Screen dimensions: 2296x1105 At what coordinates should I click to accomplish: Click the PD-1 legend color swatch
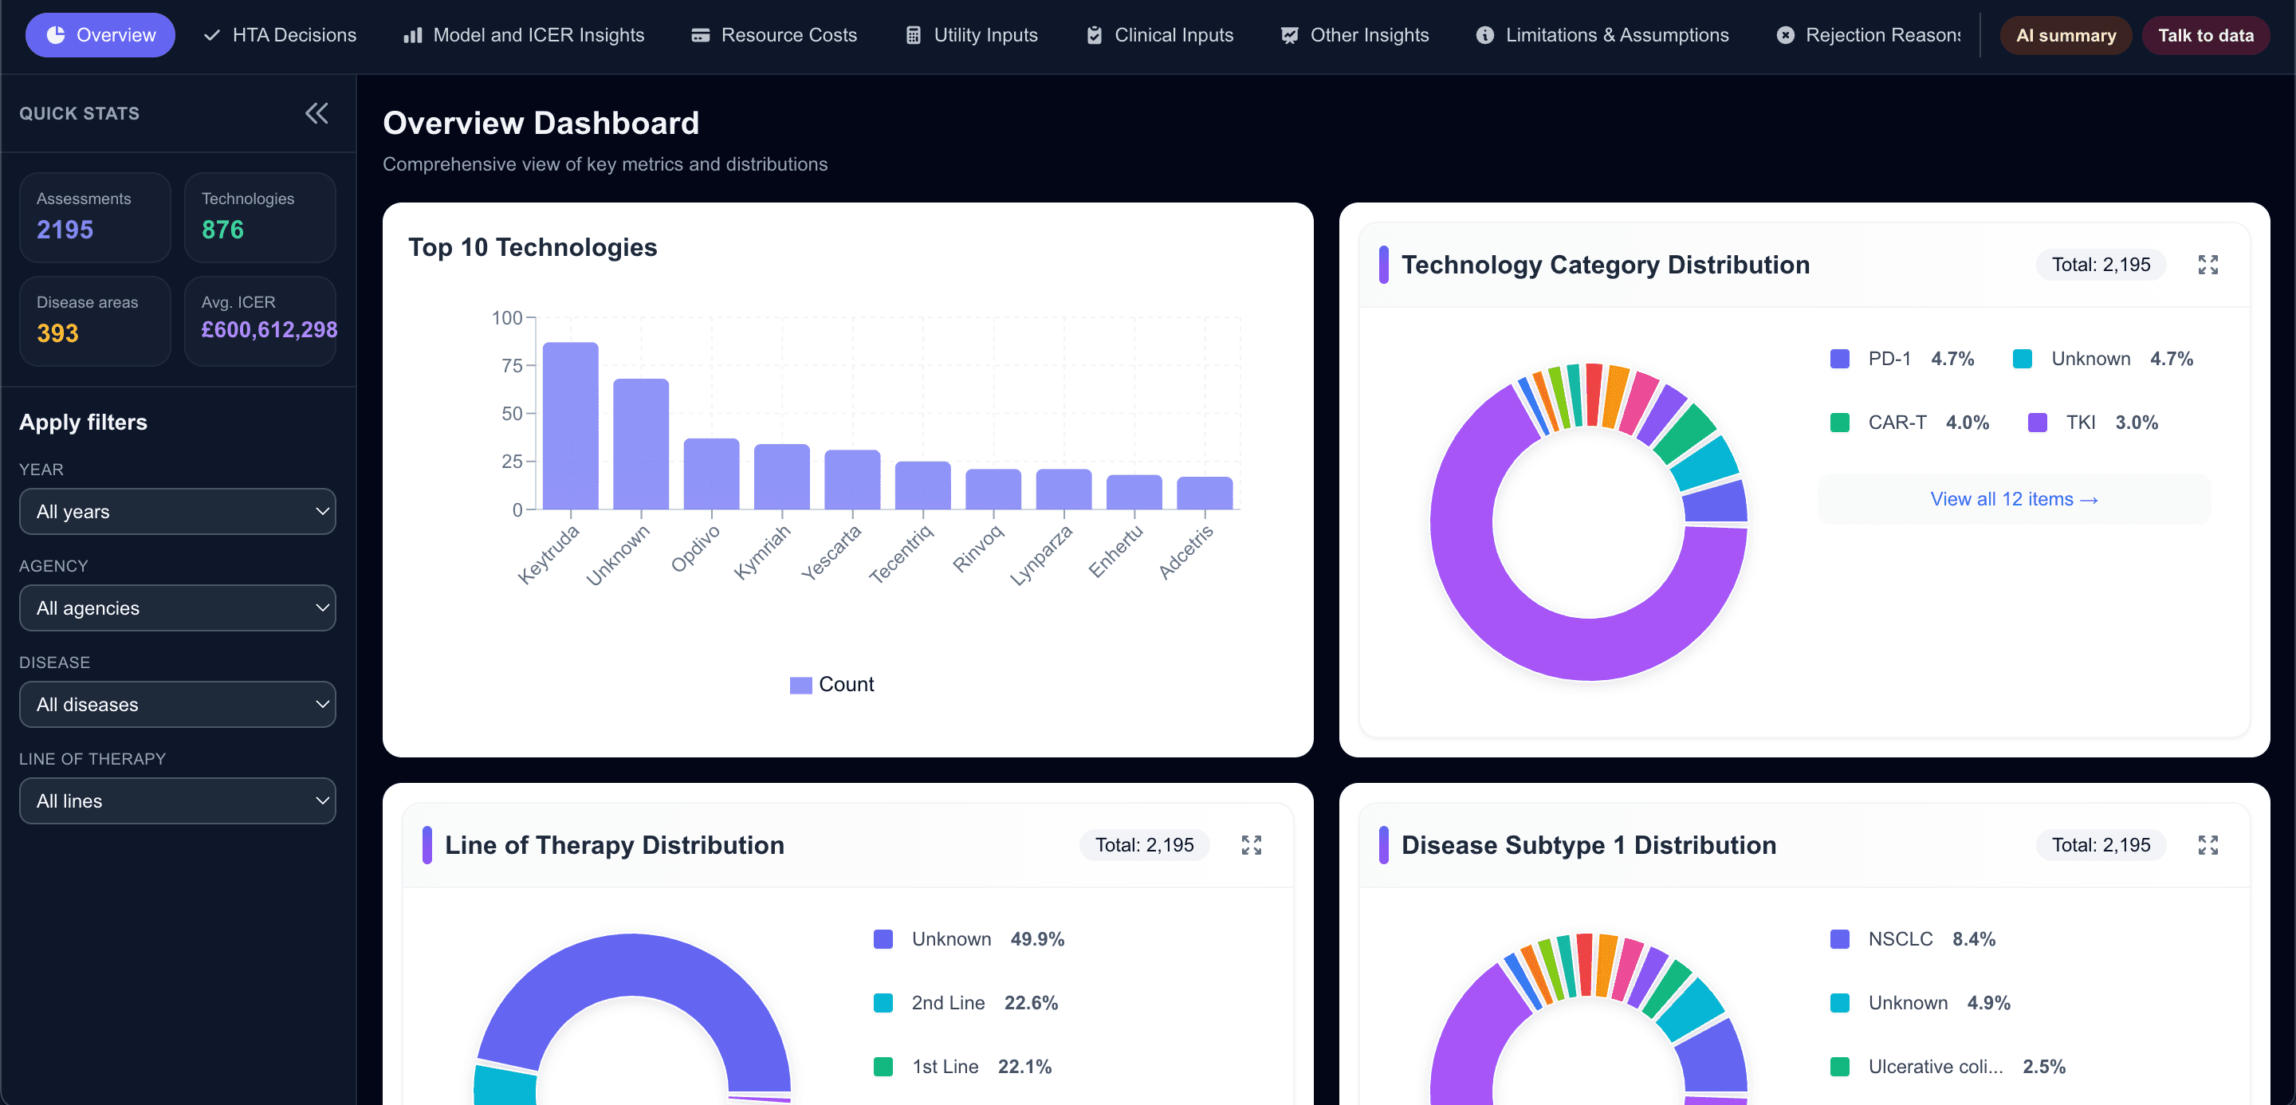1840,359
